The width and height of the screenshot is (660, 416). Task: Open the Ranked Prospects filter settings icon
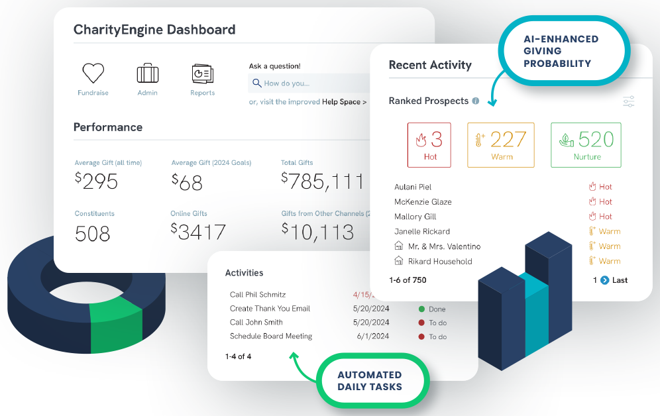click(628, 102)
